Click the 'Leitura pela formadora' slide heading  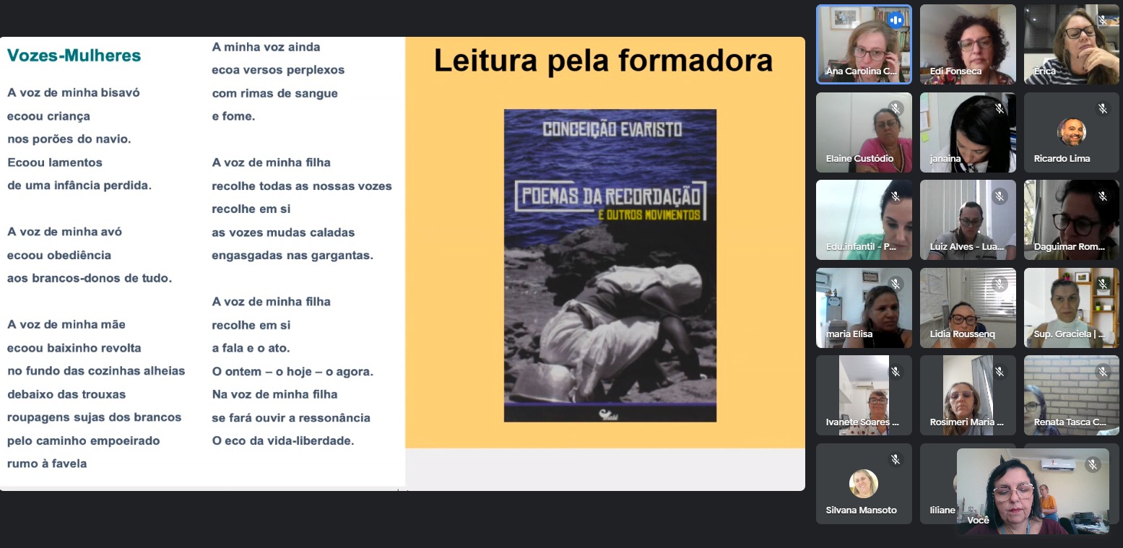pos(603,61)
